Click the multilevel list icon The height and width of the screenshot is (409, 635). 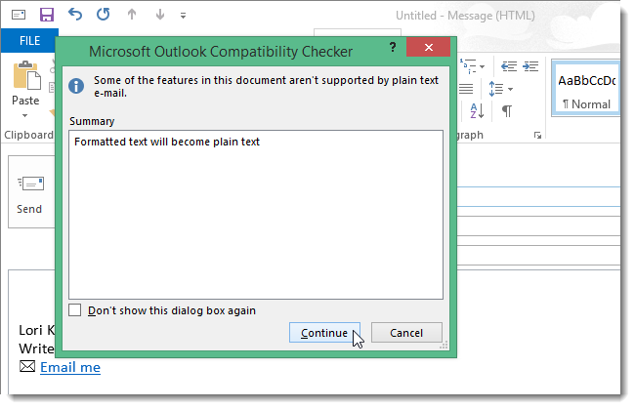(468, 66)
